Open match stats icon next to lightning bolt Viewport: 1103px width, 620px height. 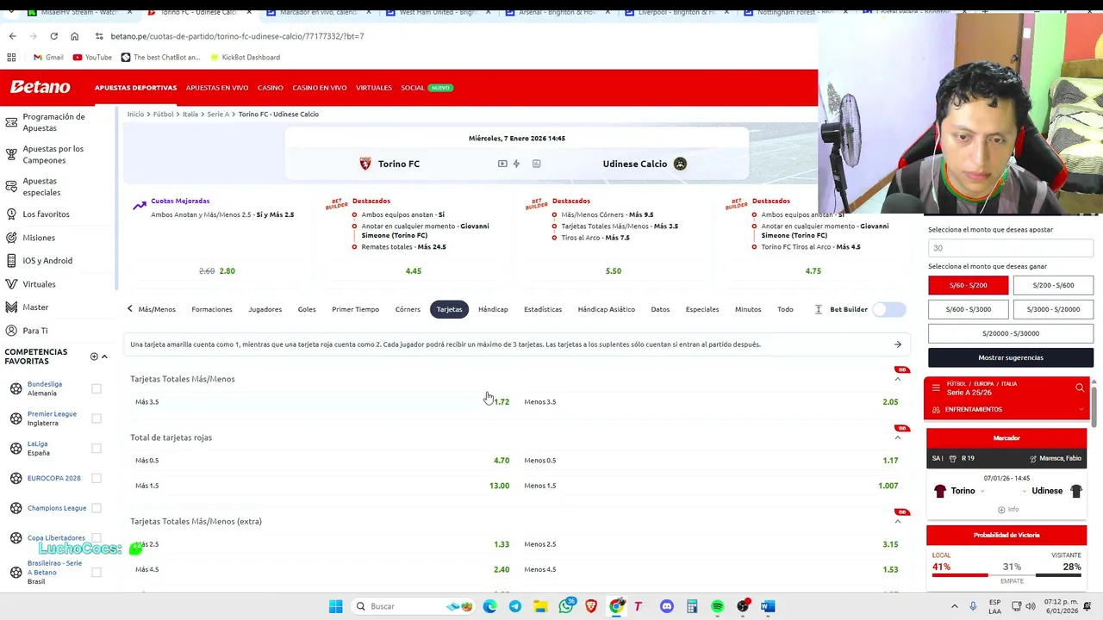[x=536, y=164]
